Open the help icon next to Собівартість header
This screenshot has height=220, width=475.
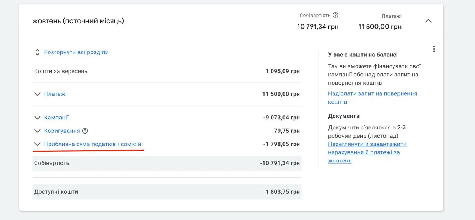(335, 15)
